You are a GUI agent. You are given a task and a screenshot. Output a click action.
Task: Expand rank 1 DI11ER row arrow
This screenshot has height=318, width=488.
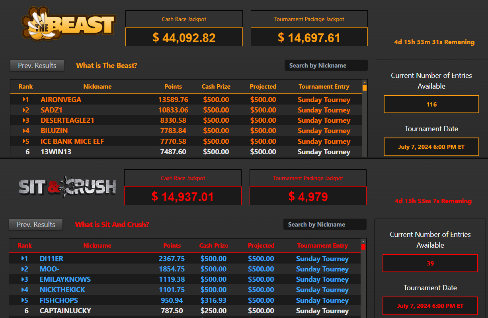pos(23,259)
